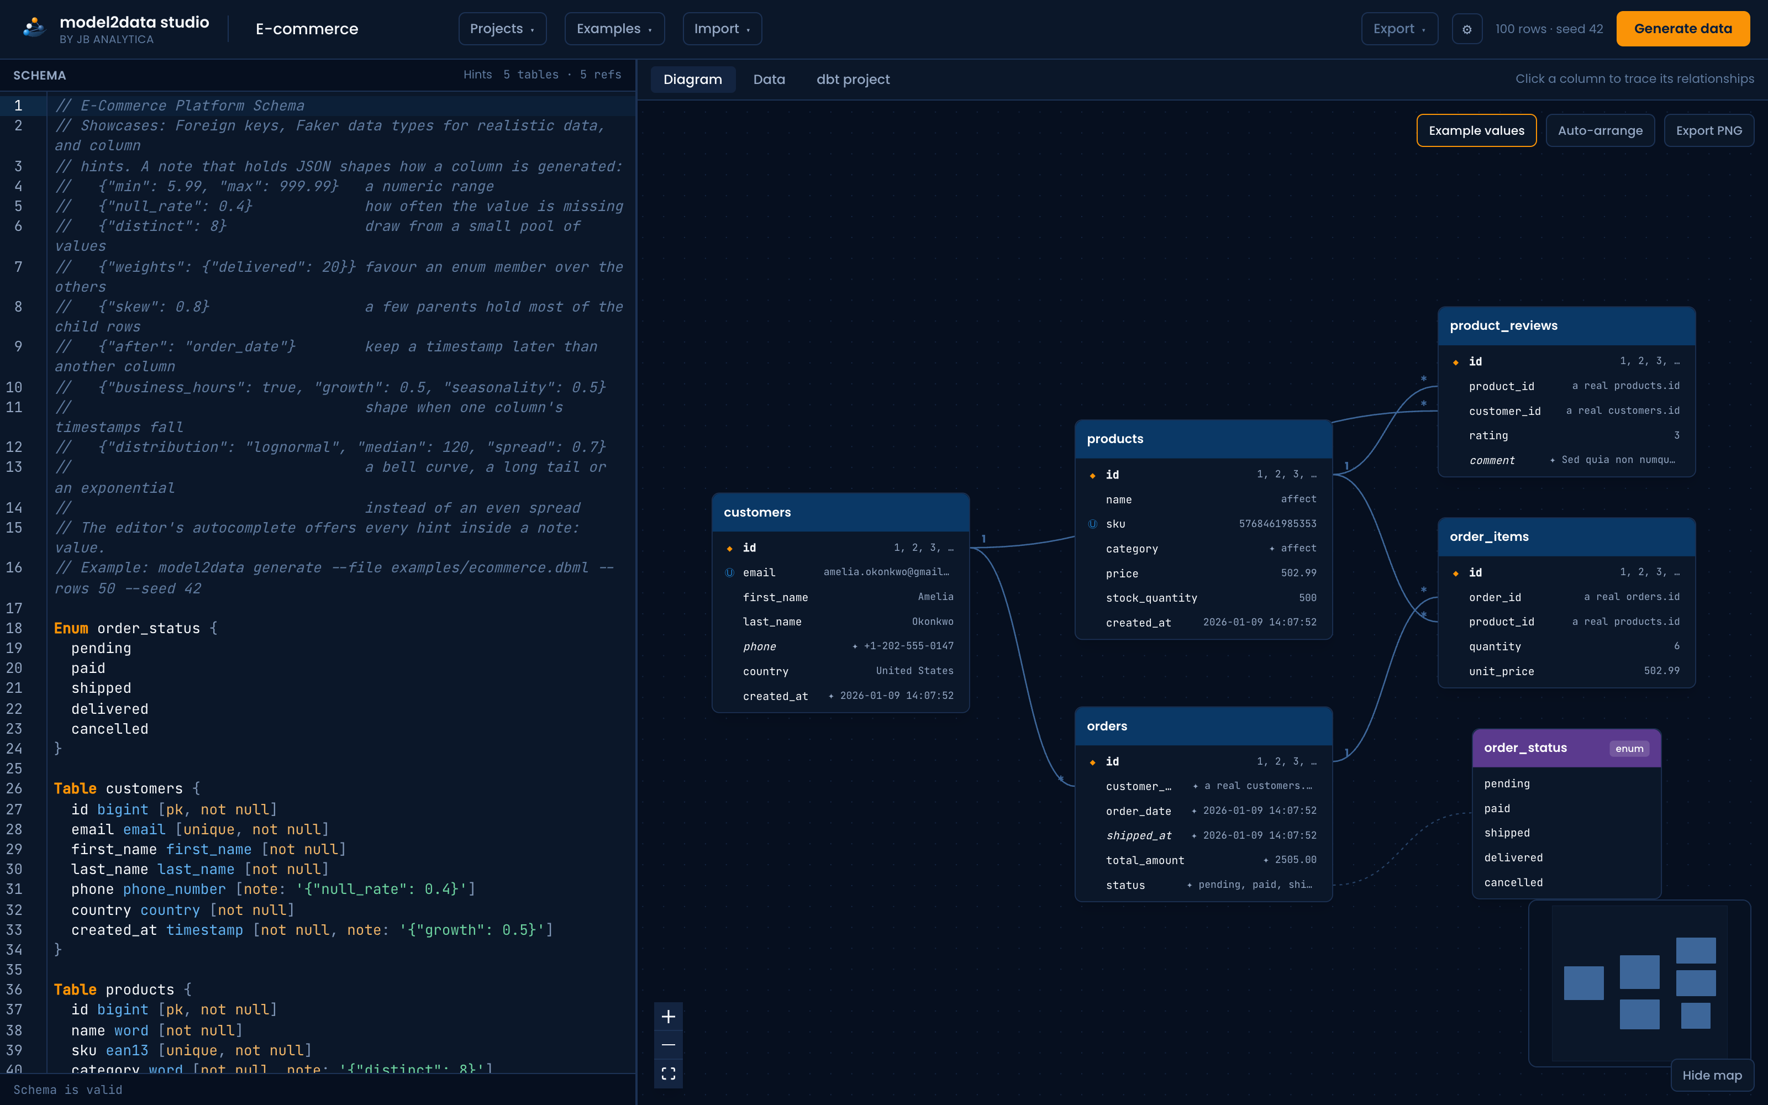Open the Import dropdown
This screenshot has height=1105, width=1768.
click(x=722, y=29)
